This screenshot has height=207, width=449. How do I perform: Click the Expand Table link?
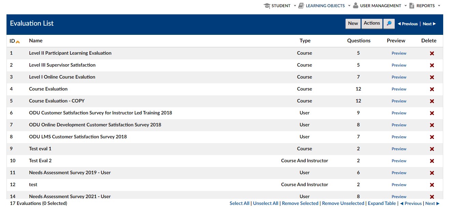click(x=381, y=203)
